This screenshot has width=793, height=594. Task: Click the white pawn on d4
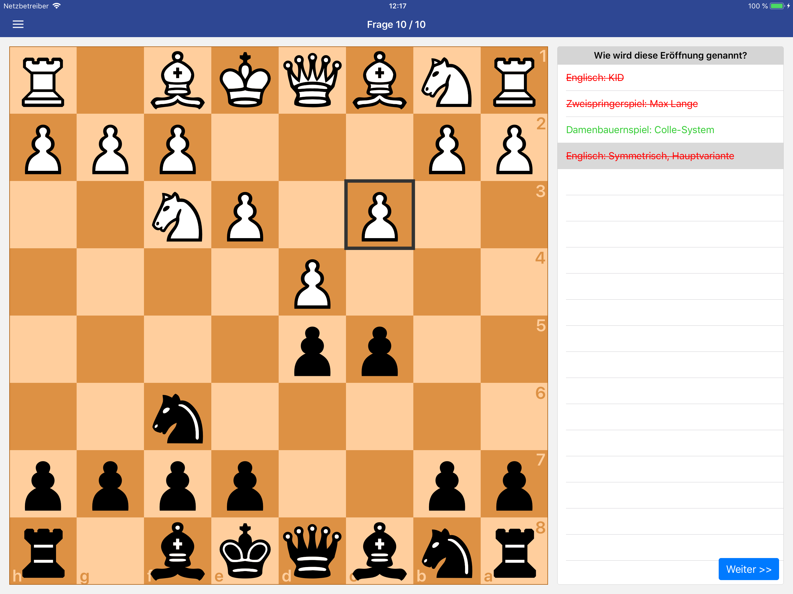[312, 282]
